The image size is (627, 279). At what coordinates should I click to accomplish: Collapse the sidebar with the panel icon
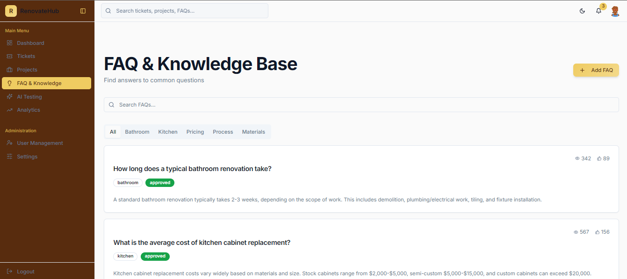83,11
